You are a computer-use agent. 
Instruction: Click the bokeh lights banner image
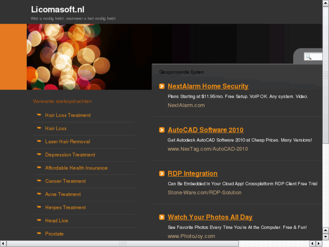click(x=89, y=57)
